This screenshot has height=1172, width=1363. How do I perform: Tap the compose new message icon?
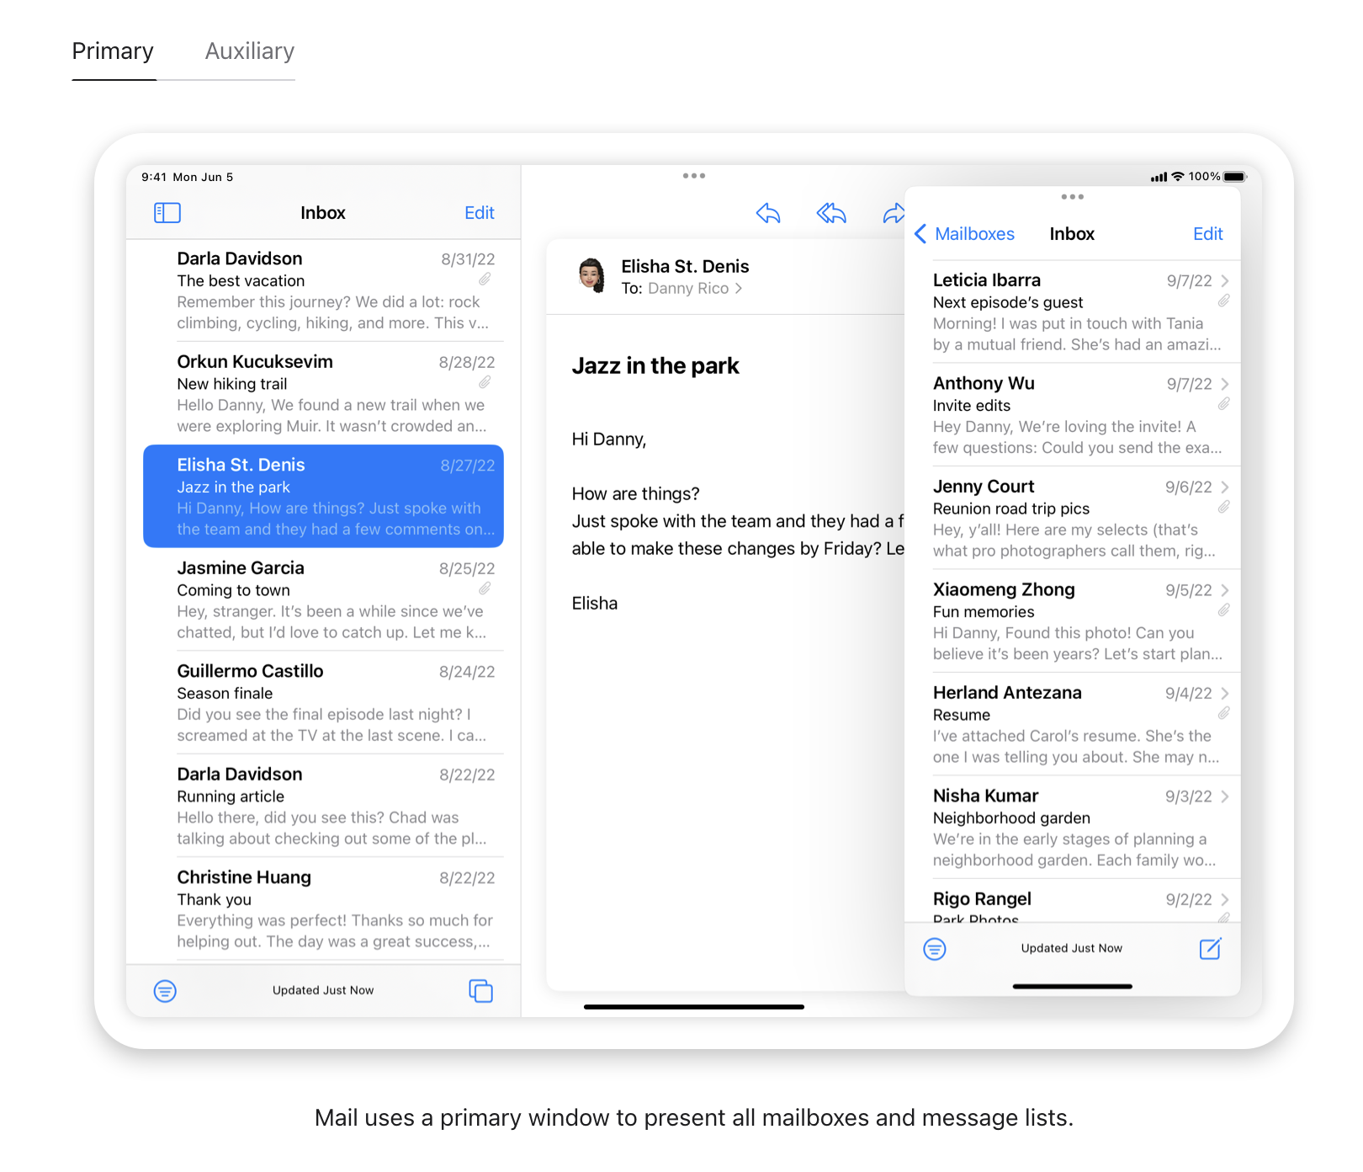[1209, 949]
